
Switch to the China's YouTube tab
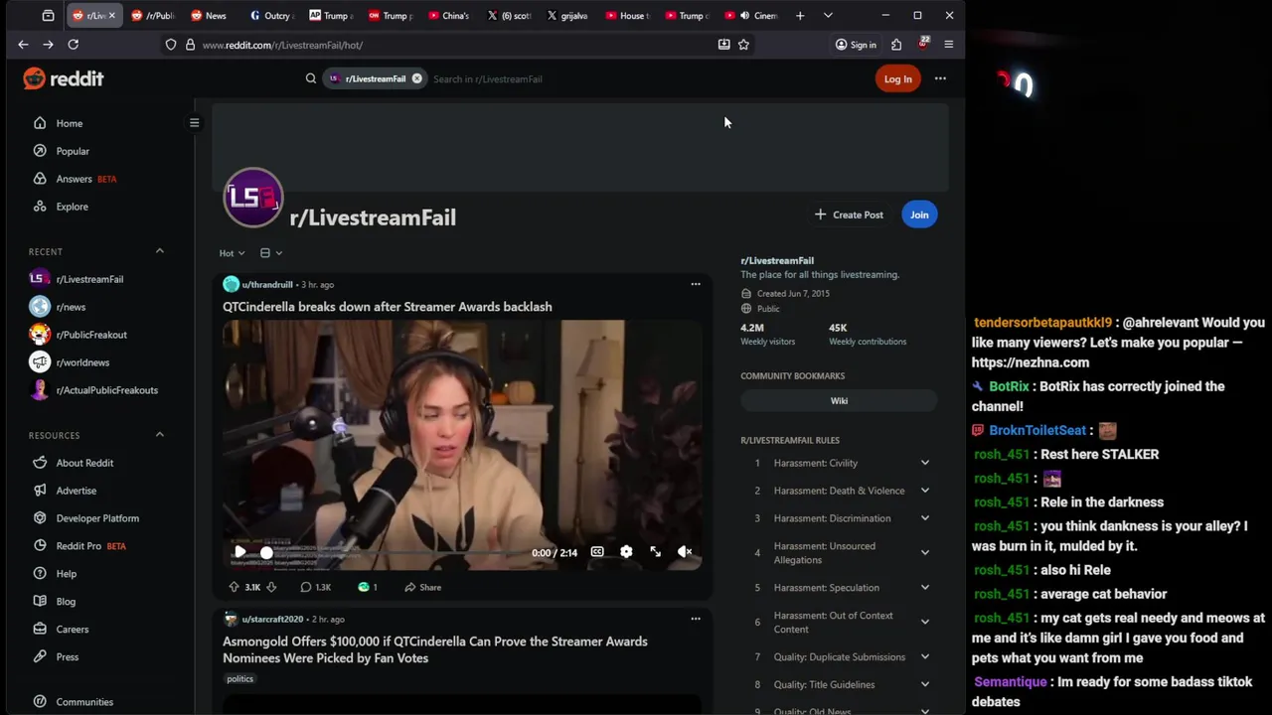pyautogui.click(x=449, y=16)
